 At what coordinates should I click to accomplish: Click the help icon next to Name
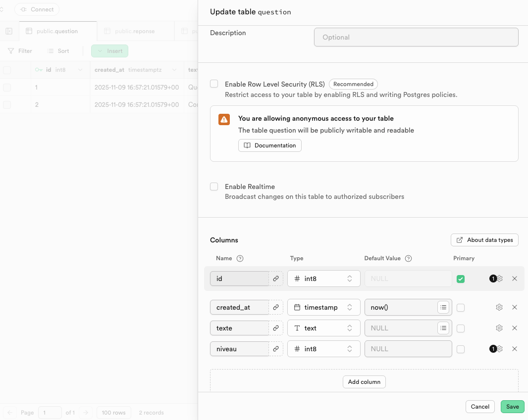pos(240,258)
